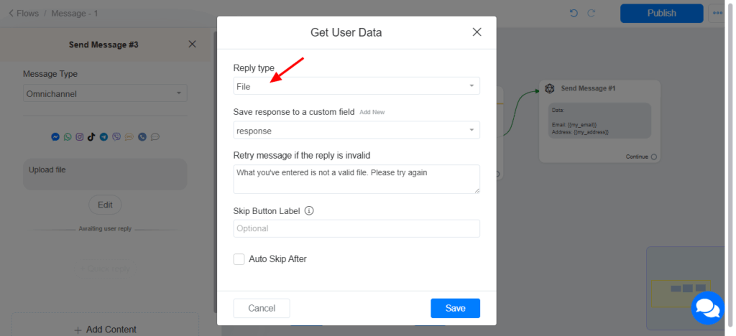Save the Get User Data settings
This screenshot has height=336, width=736.
click(x=455, y=308)
